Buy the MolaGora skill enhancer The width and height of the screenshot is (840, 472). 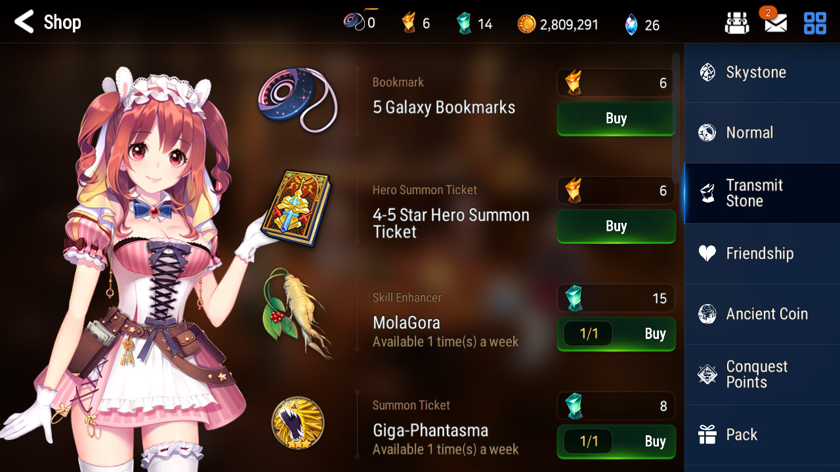point(616,334)
